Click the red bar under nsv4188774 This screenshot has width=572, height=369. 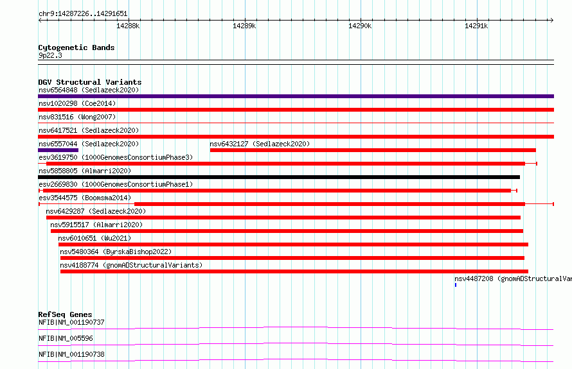point(294,271)
